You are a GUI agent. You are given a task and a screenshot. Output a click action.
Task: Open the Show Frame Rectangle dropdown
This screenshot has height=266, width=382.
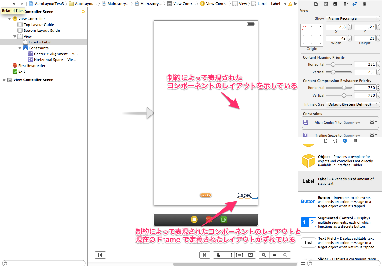pos(353,18)
